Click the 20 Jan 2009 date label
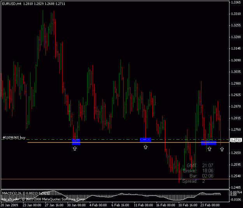 click(x=9, y=205)
